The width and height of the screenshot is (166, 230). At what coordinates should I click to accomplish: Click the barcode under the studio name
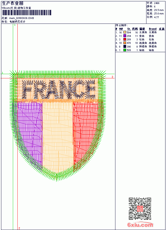pyautogui.click(x=27, y=13)
